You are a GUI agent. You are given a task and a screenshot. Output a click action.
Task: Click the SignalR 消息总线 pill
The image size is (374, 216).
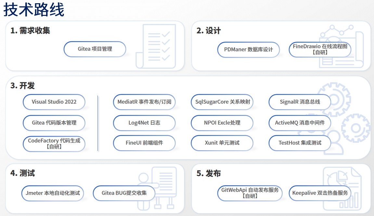click(x=300, y=102)
